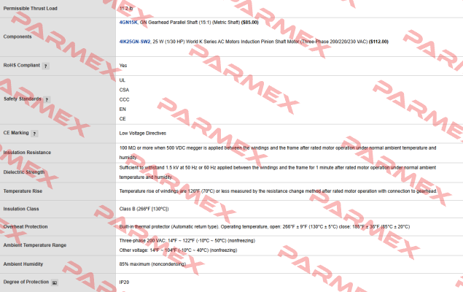This screenshot has width=463, height=292.
Task: Click the 'Other voltage' temperature line
Action: 179,250
